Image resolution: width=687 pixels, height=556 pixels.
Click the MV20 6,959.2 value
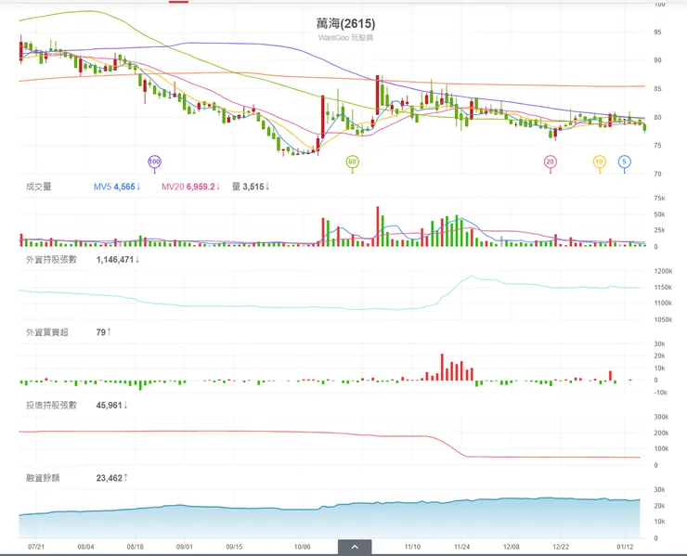coord(190,187)
